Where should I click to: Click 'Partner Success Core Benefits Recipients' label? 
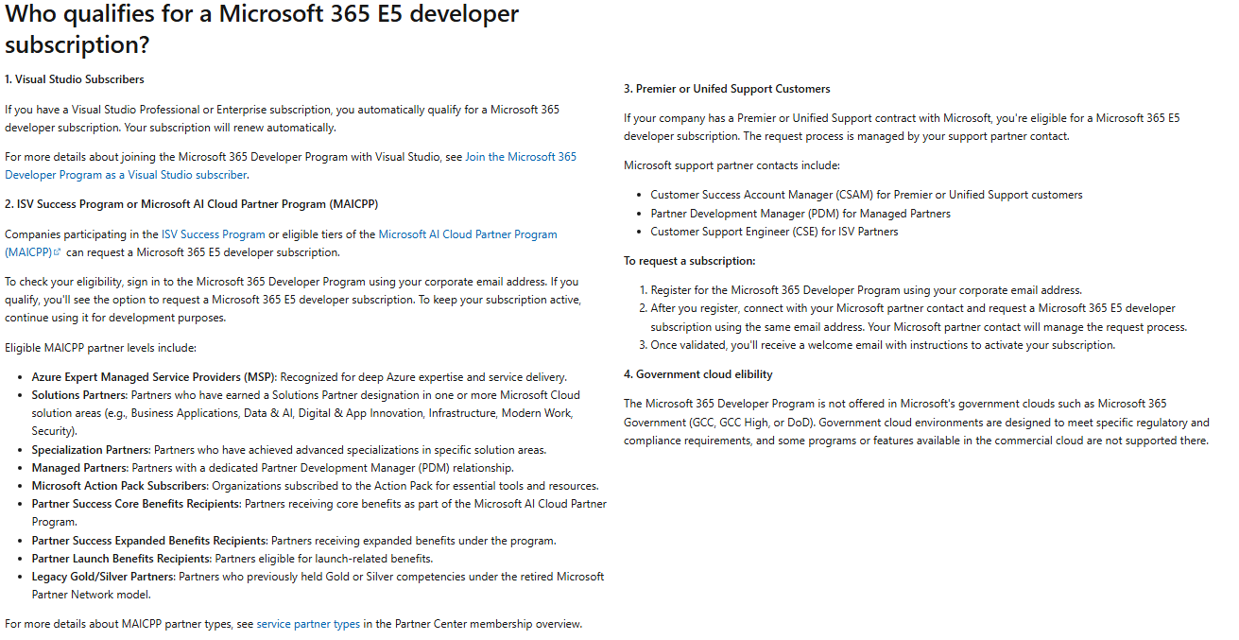click(x=136, y=504)
